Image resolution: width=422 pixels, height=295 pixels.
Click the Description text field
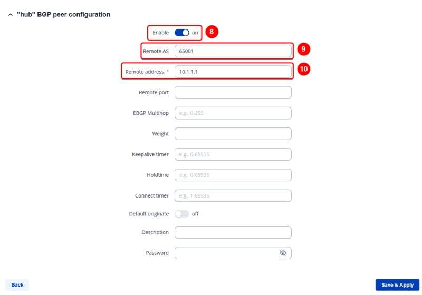coord(233,232)
